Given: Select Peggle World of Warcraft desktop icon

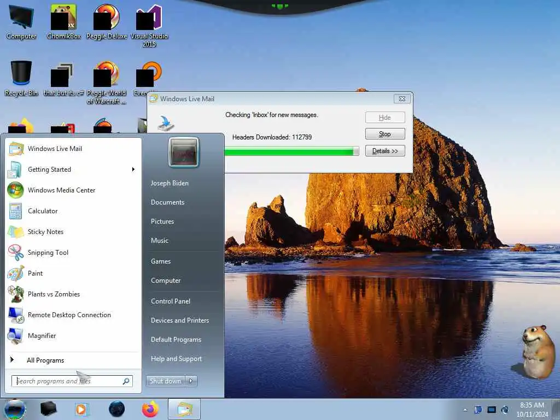Looking at the screenshot, I should point(107,83).
